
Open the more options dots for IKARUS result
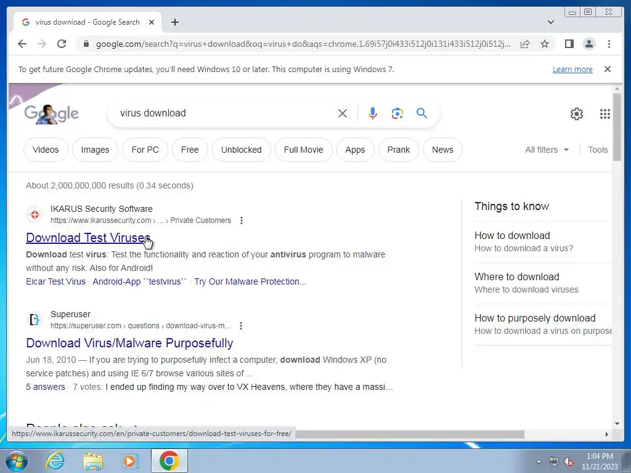tap(241, 220)
